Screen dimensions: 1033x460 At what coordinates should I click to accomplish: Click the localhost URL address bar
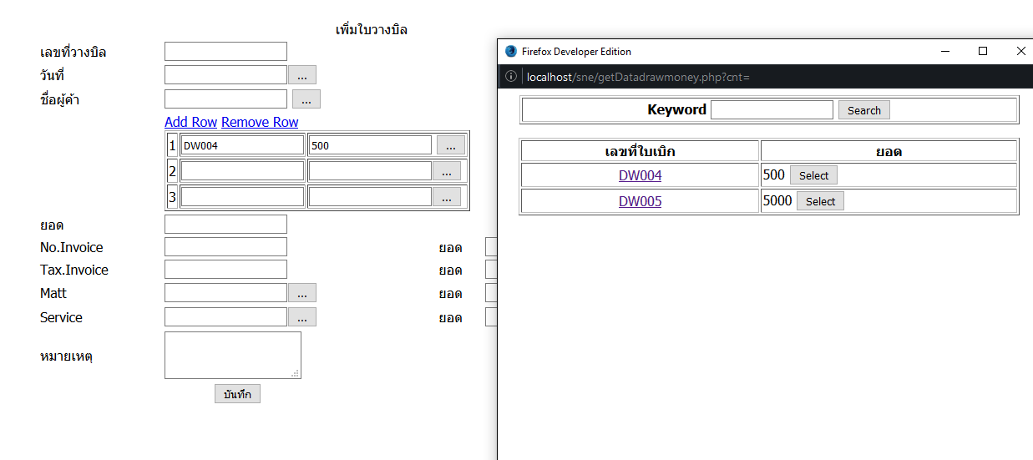click(x=638, y=77)
